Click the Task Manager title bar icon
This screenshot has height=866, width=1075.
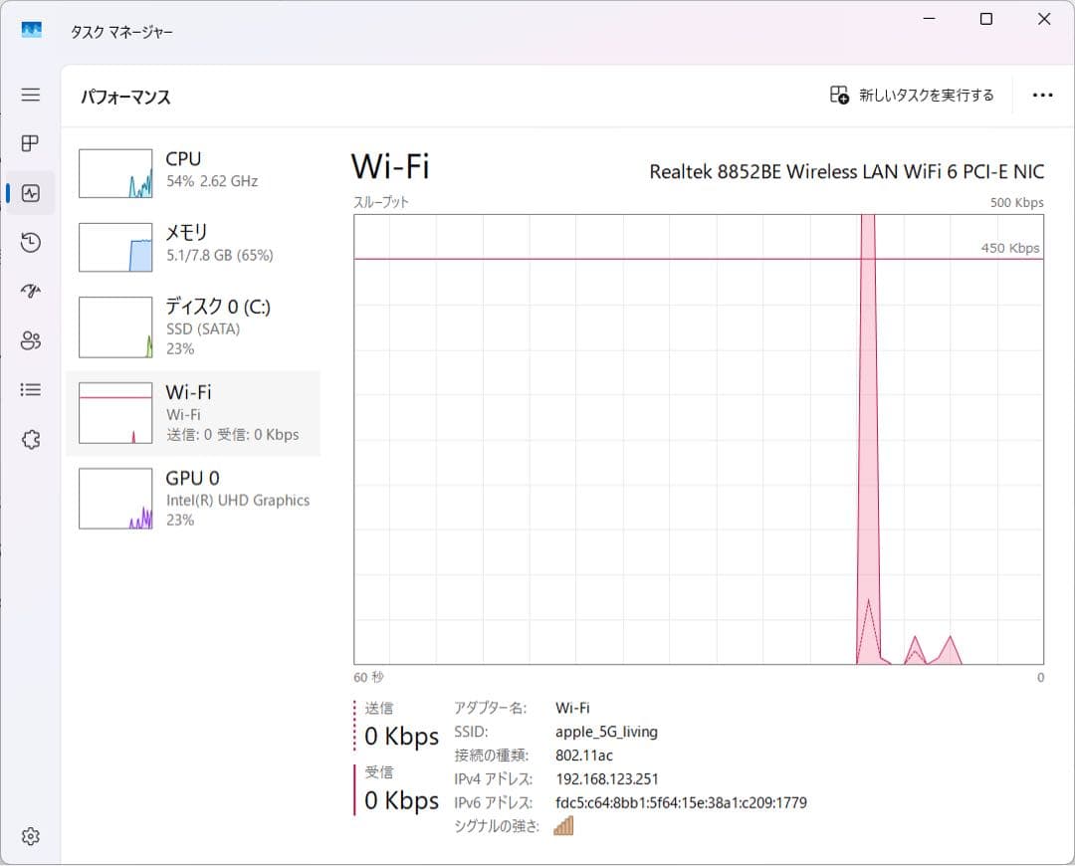click(31, 31)
